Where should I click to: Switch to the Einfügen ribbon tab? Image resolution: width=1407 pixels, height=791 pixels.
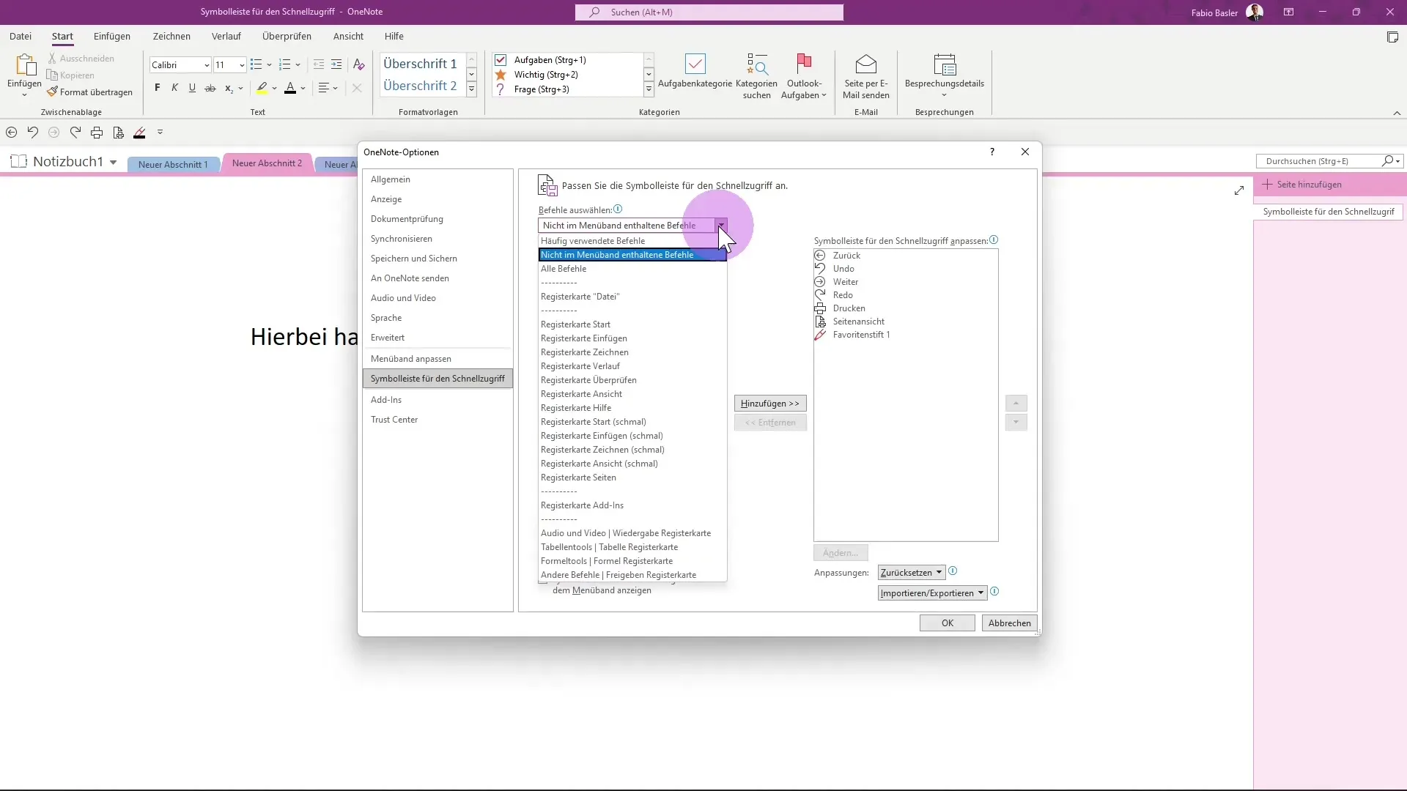point(112,36)
